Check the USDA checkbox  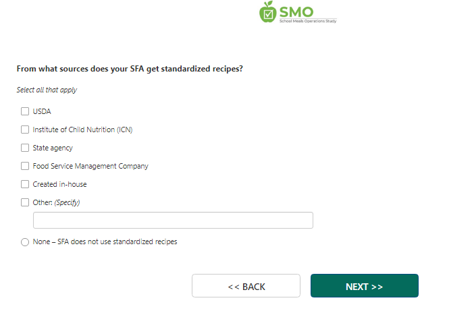(25, 111)
